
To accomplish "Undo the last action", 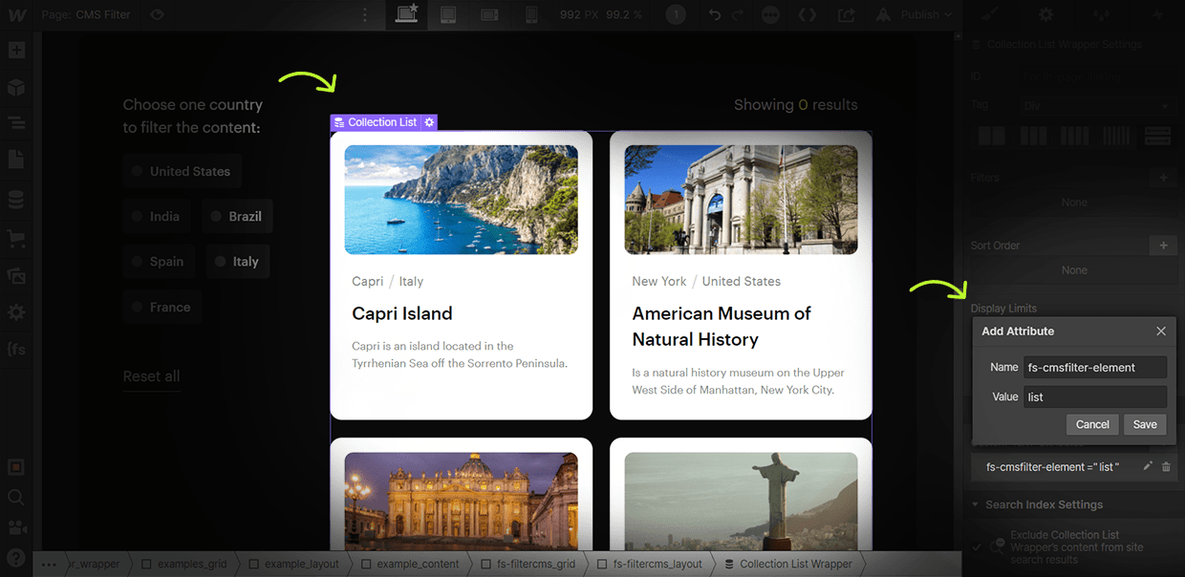I will [x=715, y=14].
